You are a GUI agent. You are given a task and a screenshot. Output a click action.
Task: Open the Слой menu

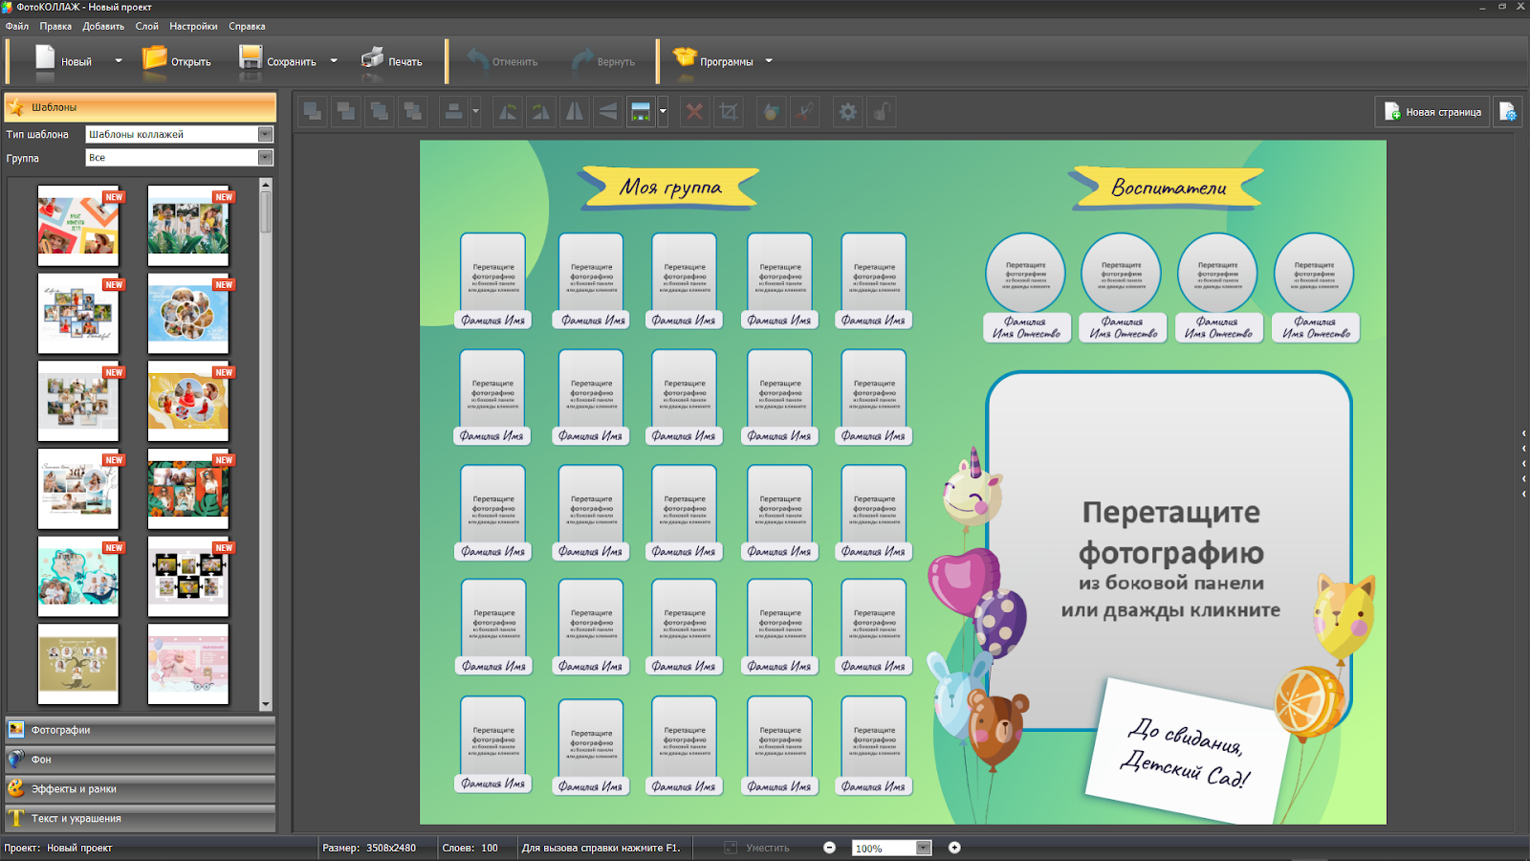146,26
